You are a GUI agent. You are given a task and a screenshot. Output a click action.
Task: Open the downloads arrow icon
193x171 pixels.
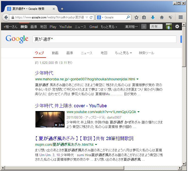[x=153, y=17]
